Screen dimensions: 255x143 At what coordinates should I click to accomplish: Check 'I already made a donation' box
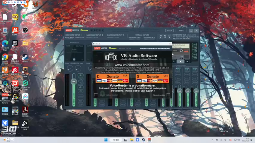pyautogui.click(x=96, y=95)
